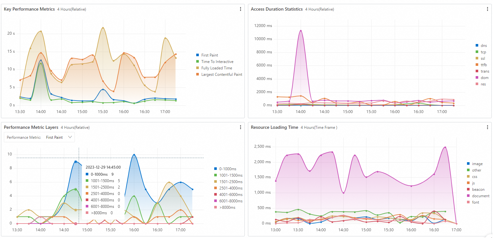Open Resource Loading Time panel menu icon
Screen dimensions: 493x238
click(x=488, y=127)
